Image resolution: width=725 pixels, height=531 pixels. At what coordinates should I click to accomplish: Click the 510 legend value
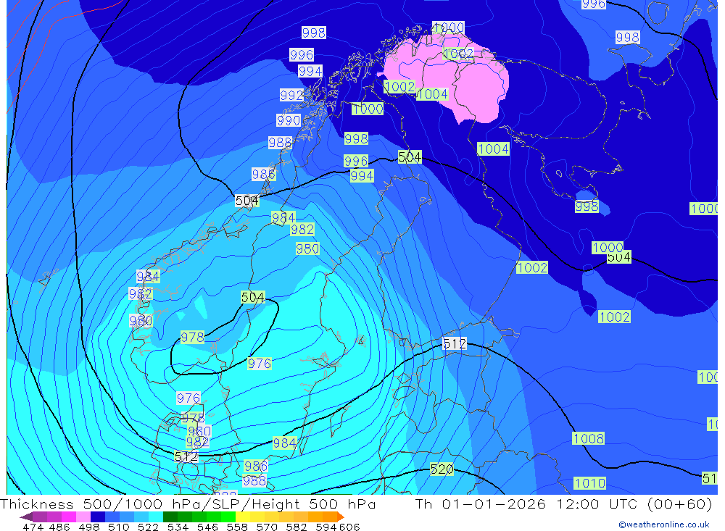[119, 527]
